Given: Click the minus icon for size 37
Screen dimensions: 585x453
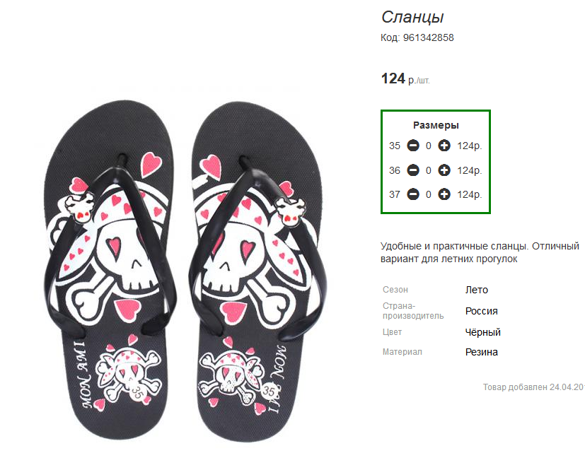Looking at the screenshot, I should coord(413,194).
